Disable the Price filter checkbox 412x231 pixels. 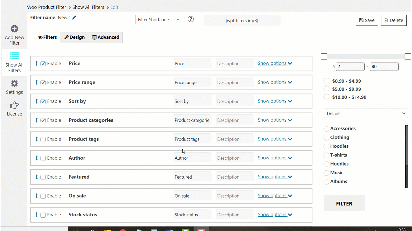tap(43, 64)
